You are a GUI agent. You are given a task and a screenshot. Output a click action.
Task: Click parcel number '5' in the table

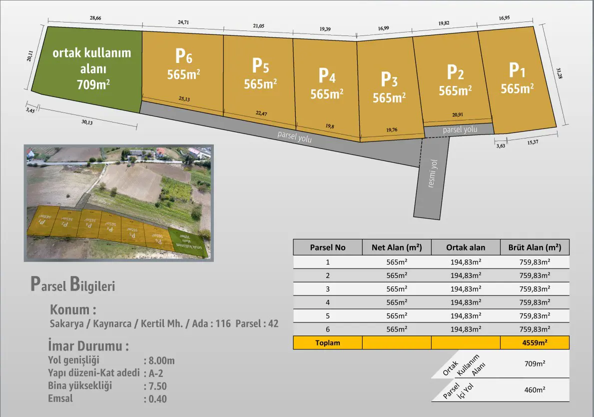(328, 316)
